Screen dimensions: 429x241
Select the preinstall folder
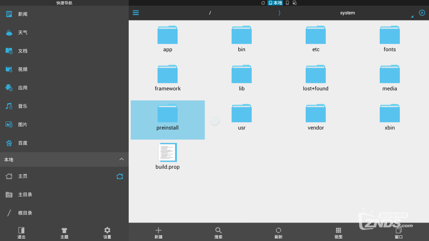click(168, 120)
